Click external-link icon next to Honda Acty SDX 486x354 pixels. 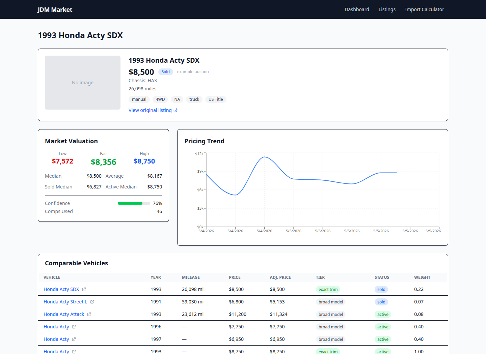[x=84, y=289]
